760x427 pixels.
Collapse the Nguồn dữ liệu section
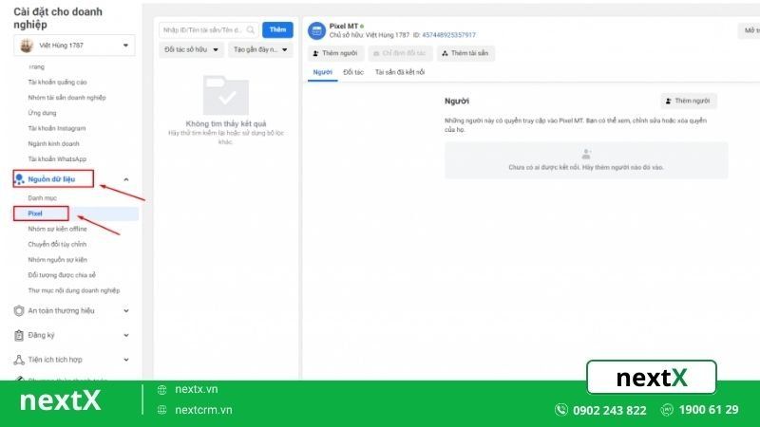[126, 179]
